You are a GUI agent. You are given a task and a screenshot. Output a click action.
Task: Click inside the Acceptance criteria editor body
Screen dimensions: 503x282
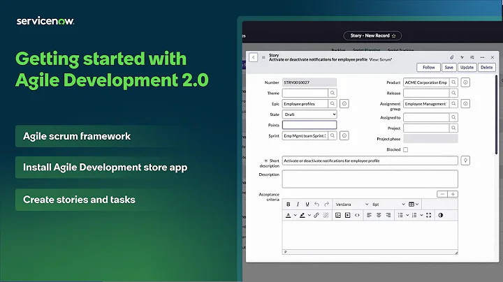[370, 235]
